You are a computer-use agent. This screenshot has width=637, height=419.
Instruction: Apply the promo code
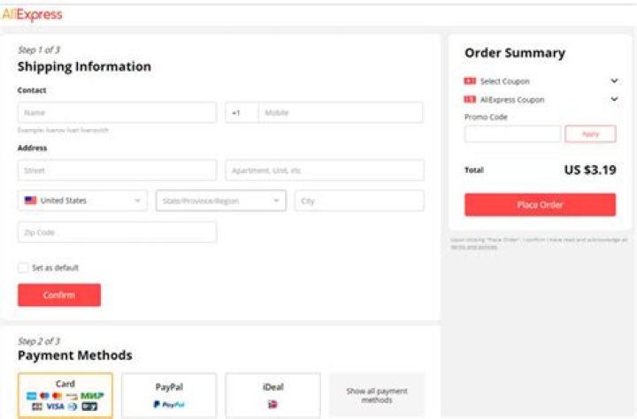click(590, 134)
